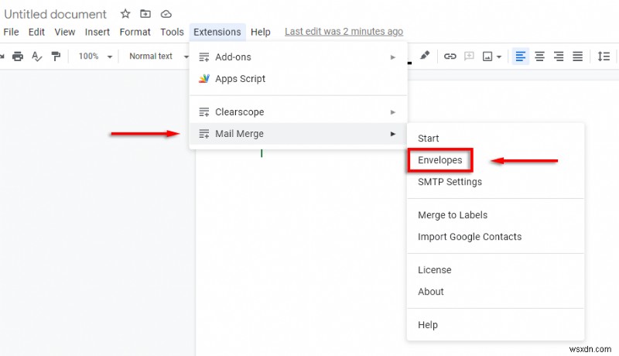
Task: Click the move to folder icon
Action: [145, 14]
